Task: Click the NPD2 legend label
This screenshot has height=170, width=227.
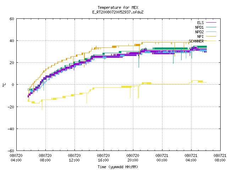Action: [199, 32]
